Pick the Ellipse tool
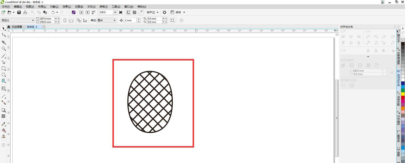405x163 pixels. point(3,75)
